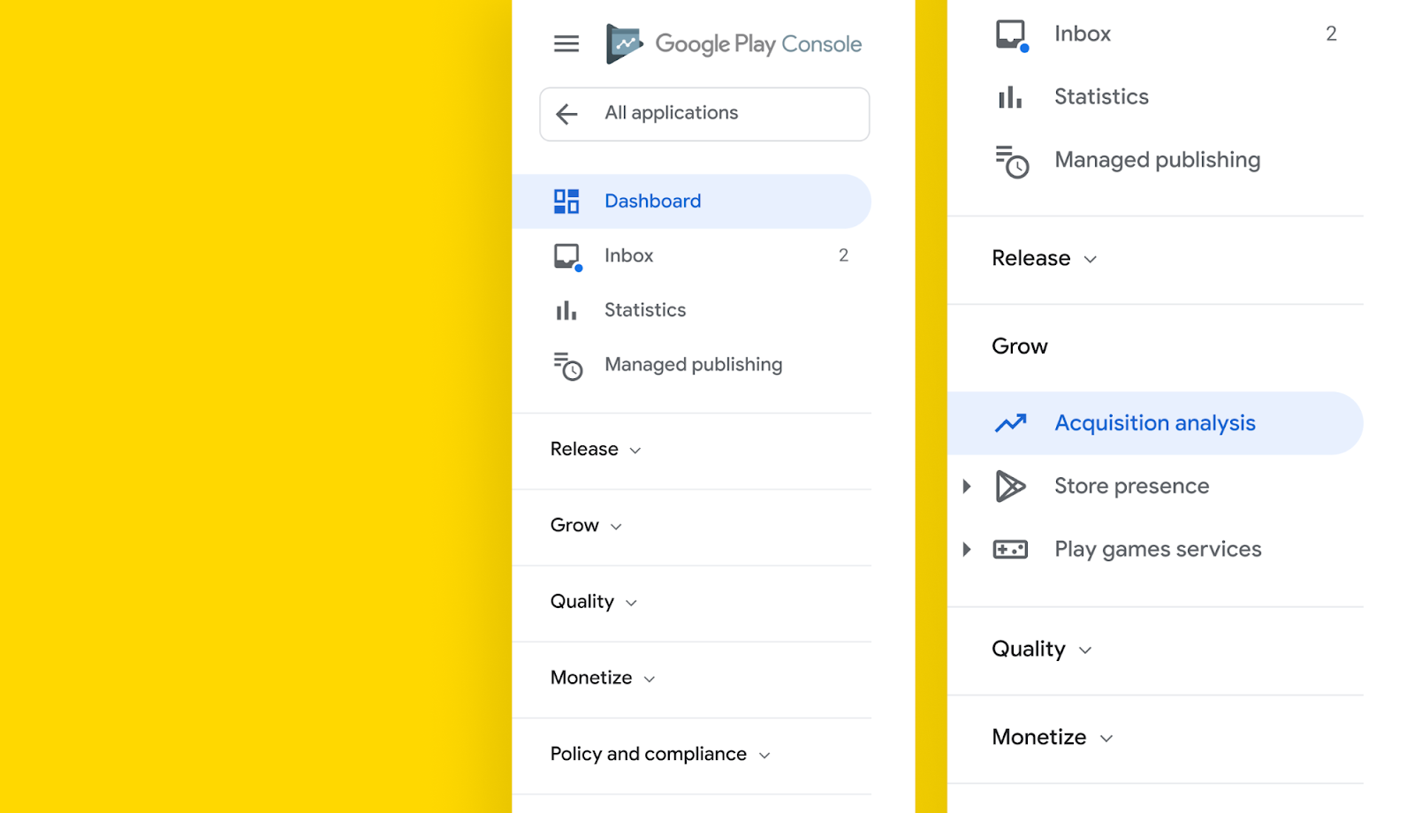Click the Acquisition analysis trend arrow icon

1010,422
